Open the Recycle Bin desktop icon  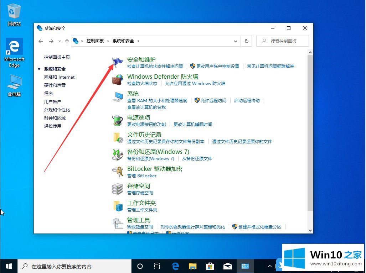click(x=14, y=15)
